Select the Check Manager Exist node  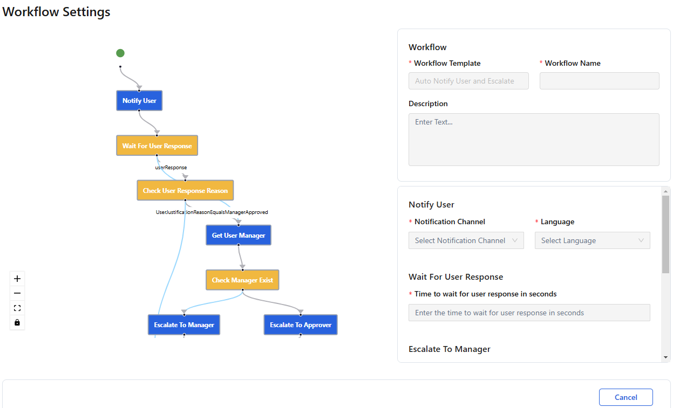242,280
